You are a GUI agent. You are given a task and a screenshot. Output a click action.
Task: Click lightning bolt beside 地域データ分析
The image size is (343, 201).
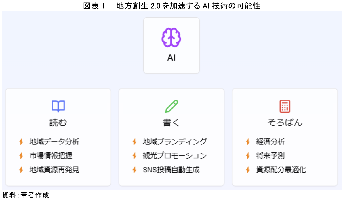21,142
